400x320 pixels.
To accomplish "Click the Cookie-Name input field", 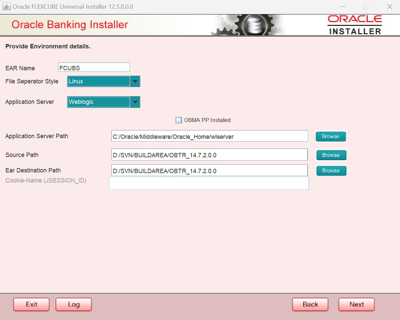I will click(209, 183).
